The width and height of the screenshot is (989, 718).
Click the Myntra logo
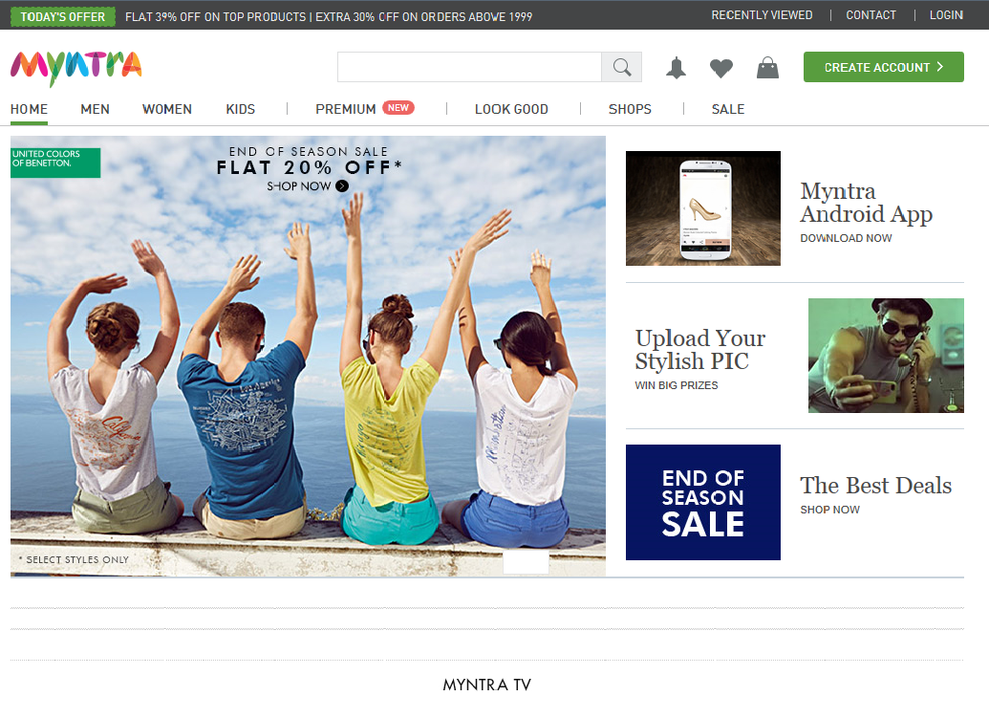[75, 68]
